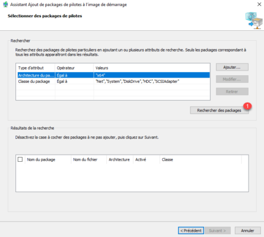The image size is (264, 237).
Task: Go back using the Précédent button
Action: tap(191, 230)
